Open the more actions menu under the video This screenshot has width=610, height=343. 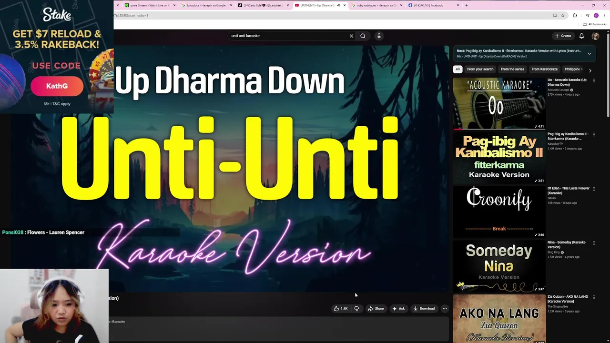point(445,309)
